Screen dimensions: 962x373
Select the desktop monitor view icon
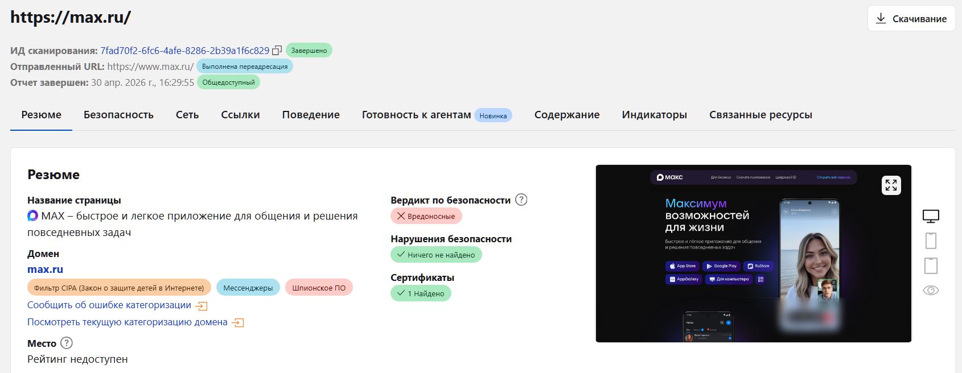(931, 216)
